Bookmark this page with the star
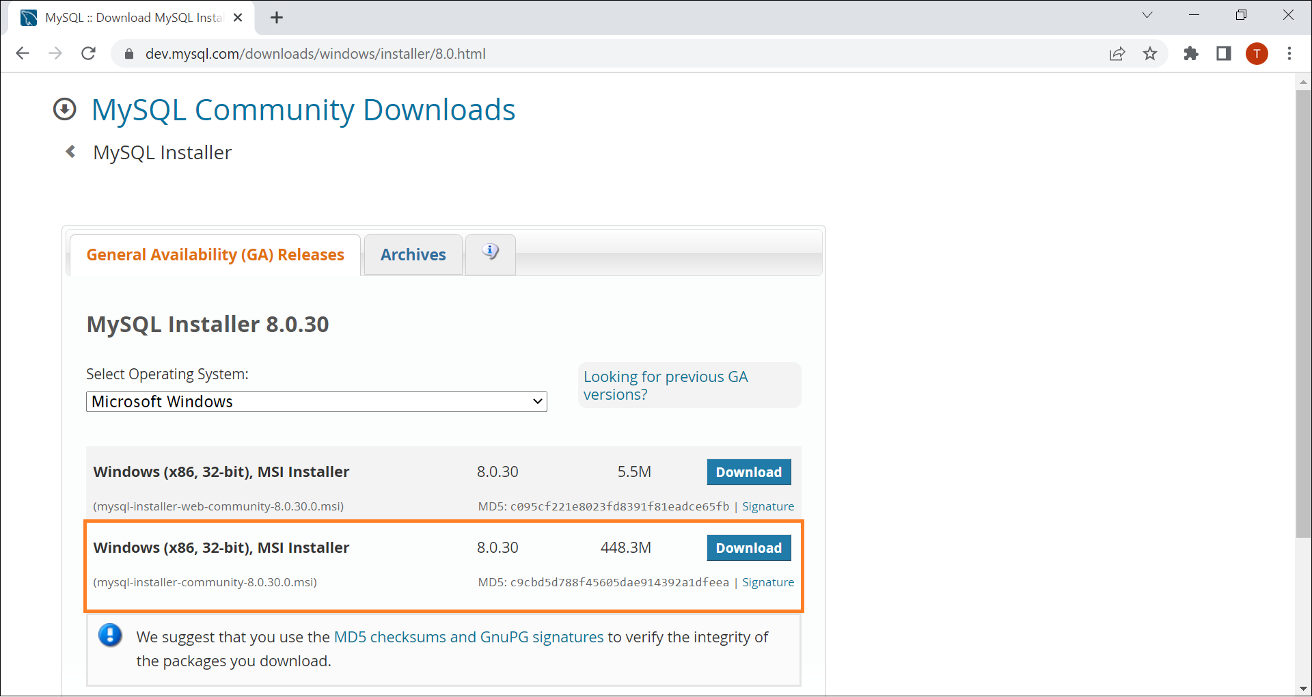 pyautogui.click(x=1150, y=53)
